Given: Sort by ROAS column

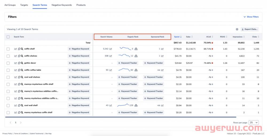Looking at the screenshot, I should [224, 37].
